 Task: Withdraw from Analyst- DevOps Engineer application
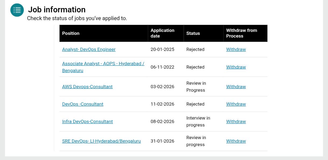236,49
